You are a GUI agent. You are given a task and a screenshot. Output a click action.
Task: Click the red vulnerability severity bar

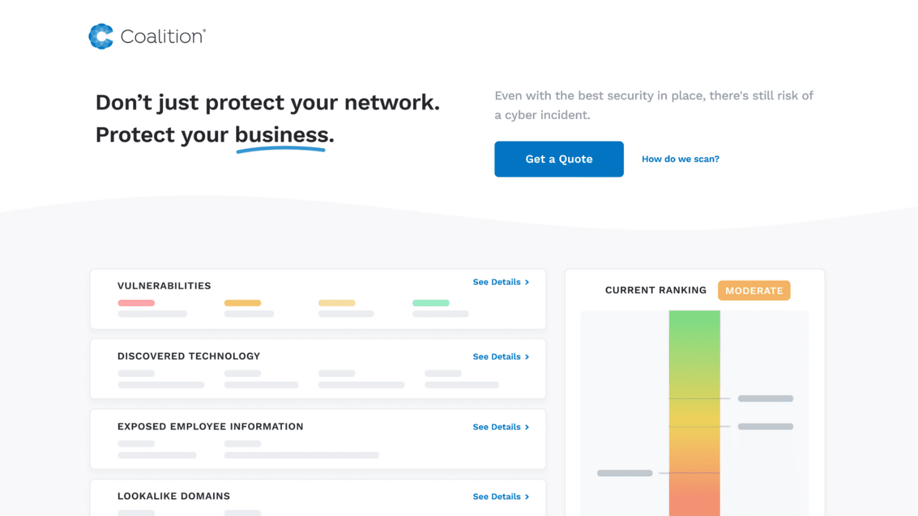coord(137,303)
